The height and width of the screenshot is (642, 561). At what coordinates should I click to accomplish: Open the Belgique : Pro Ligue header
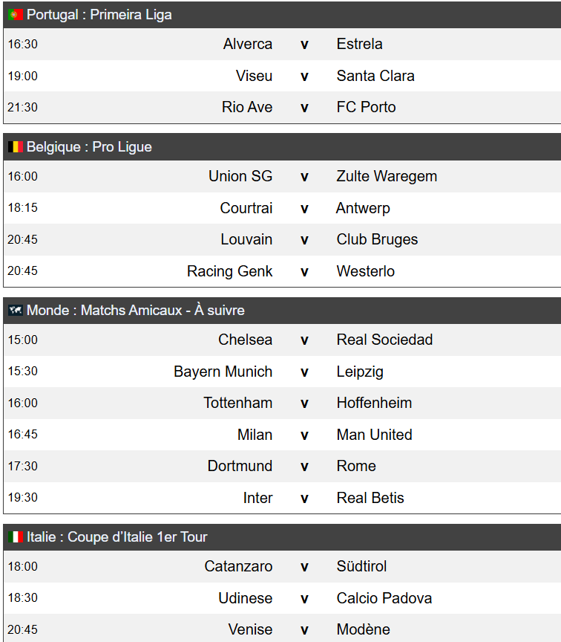(x=282, y=146)
